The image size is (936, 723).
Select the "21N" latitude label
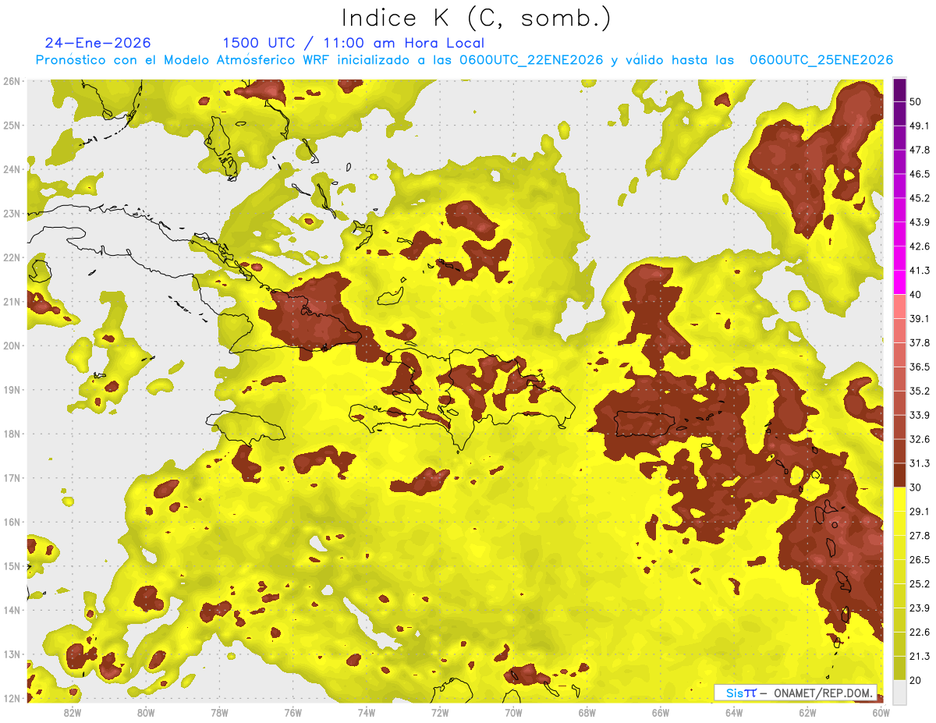coord(11,302)
